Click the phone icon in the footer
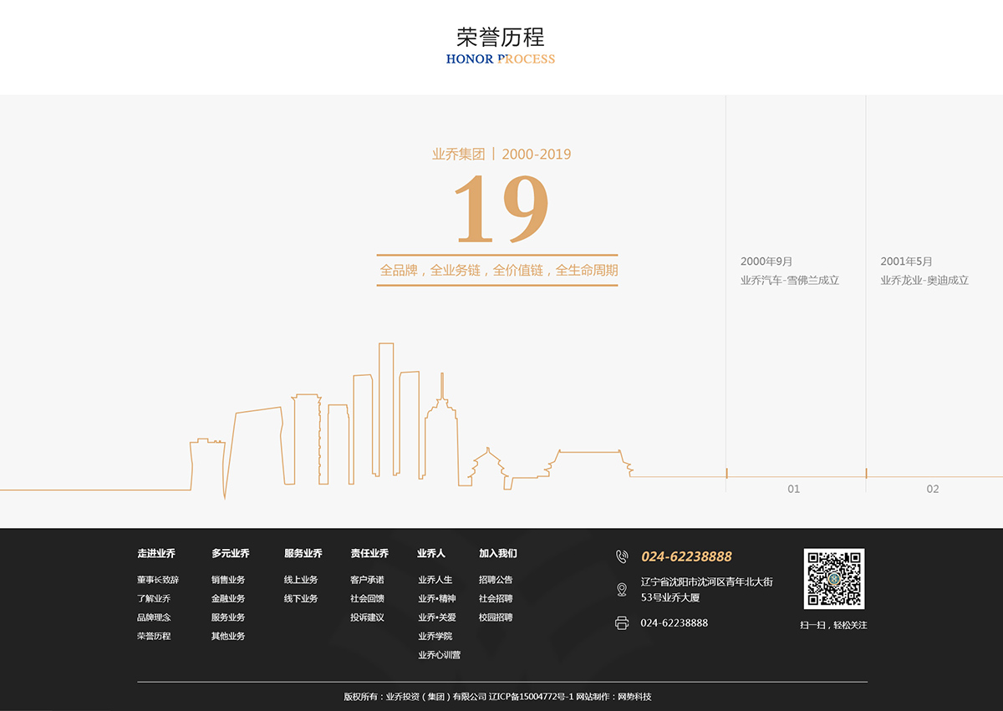1003x711 pixels. [621, 556]
